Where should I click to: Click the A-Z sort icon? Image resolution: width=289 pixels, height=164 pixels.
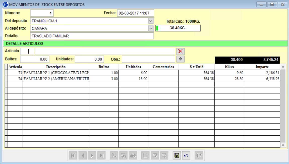click(114, 156)
